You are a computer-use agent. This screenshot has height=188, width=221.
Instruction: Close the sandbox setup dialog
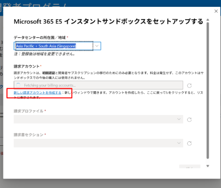[x=216, y=11]
